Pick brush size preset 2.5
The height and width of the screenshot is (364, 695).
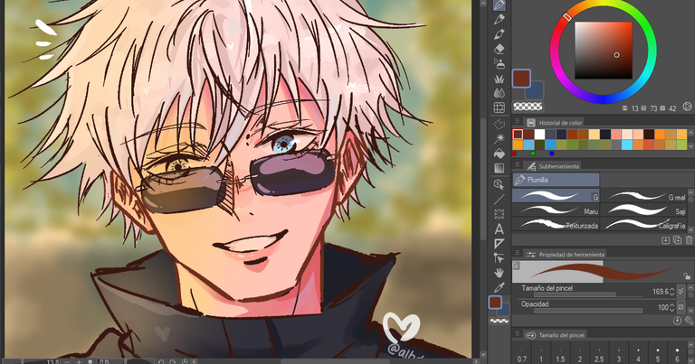(x=599, y=354)
